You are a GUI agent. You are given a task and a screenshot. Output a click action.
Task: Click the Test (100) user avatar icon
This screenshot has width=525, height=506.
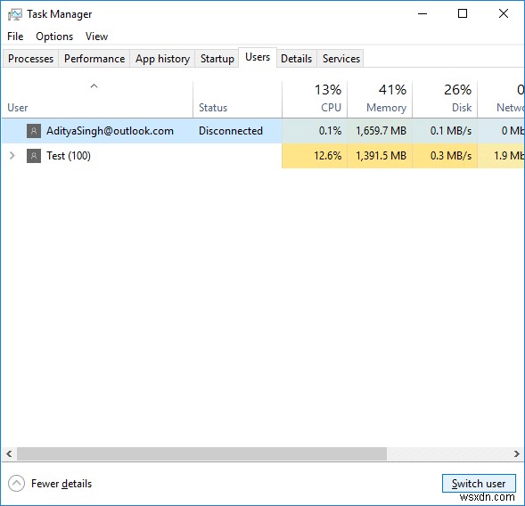(x=34, y=156)
